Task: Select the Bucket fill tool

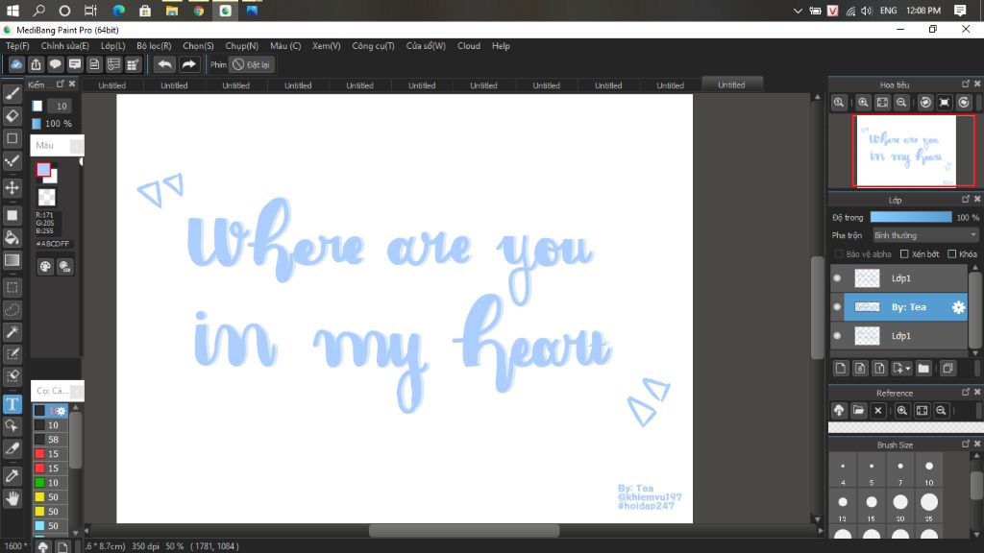Action: pyautogui.click(x=12, y=238)
